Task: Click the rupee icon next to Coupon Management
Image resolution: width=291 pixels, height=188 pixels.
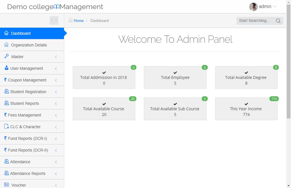Action: pos(6,80)
